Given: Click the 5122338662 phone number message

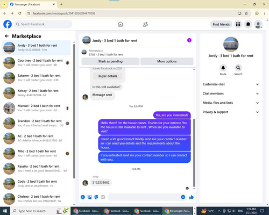Looking at the screenshot, I should tap(101, 183).
